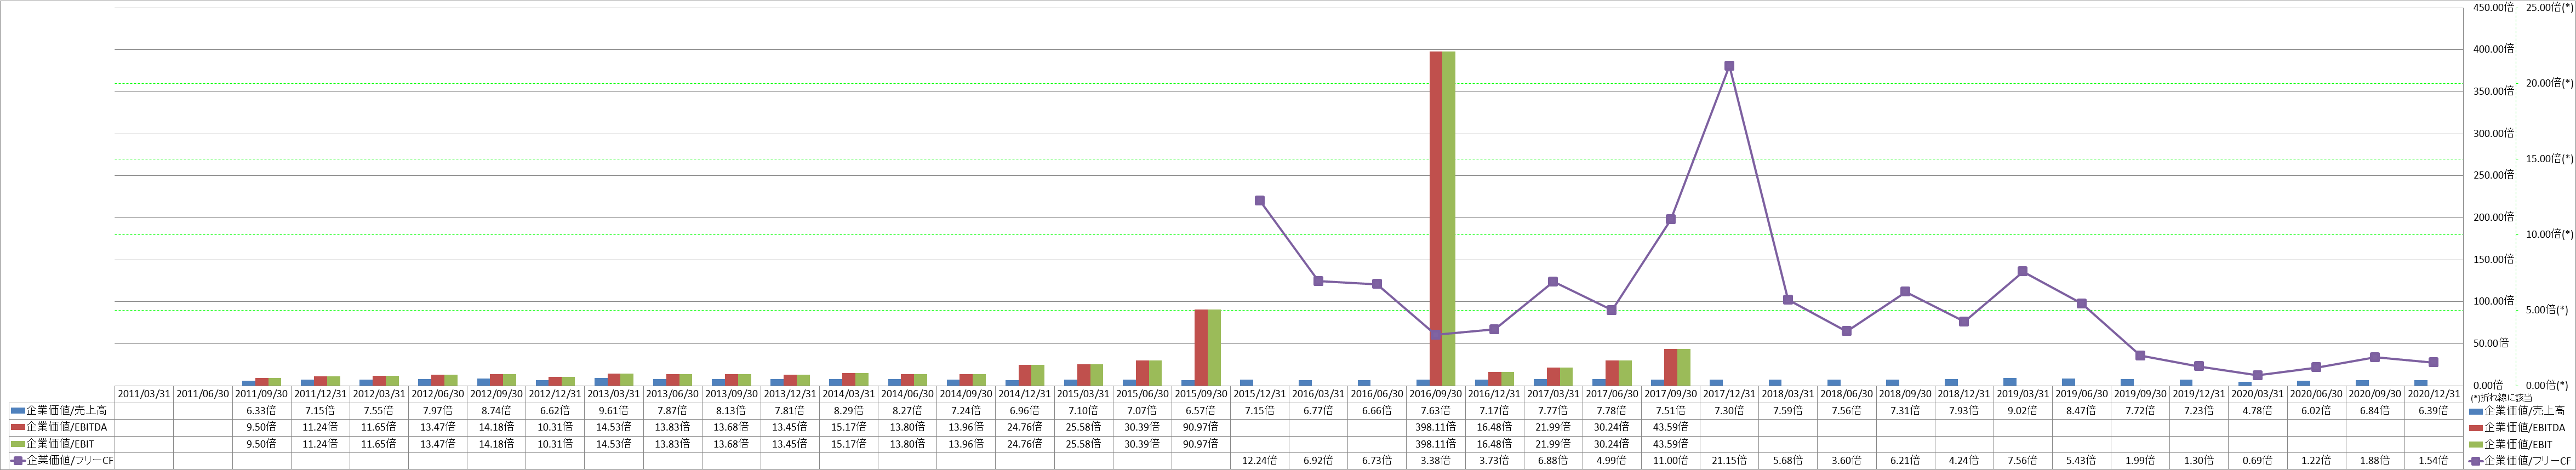Click the 24.76倍 cell in the EBIT row
This screenshot has width=2576, height=470.
pos(1025,444)
